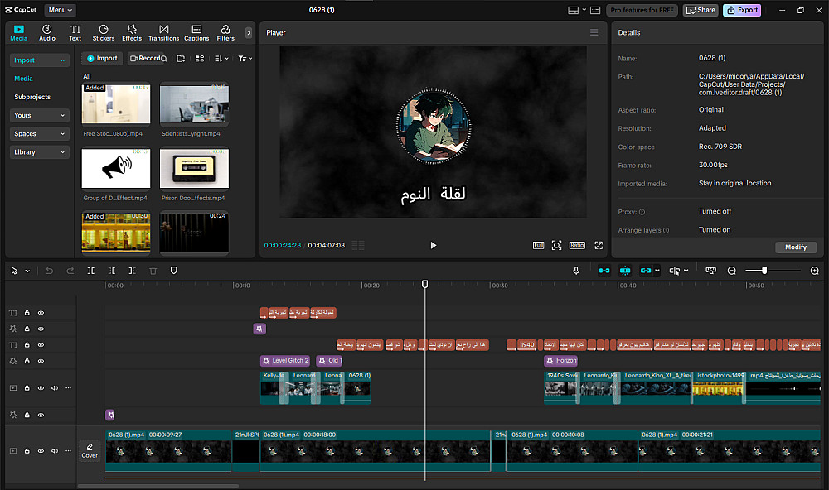829x490 pixels.
Task: Open the Filters tab
Action: (225, 33)
